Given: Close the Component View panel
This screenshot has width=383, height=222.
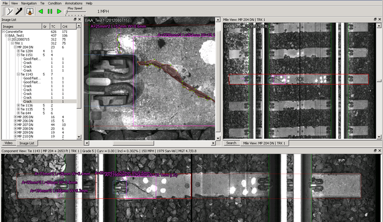Looking at the screenshot, I should point(379,150).
